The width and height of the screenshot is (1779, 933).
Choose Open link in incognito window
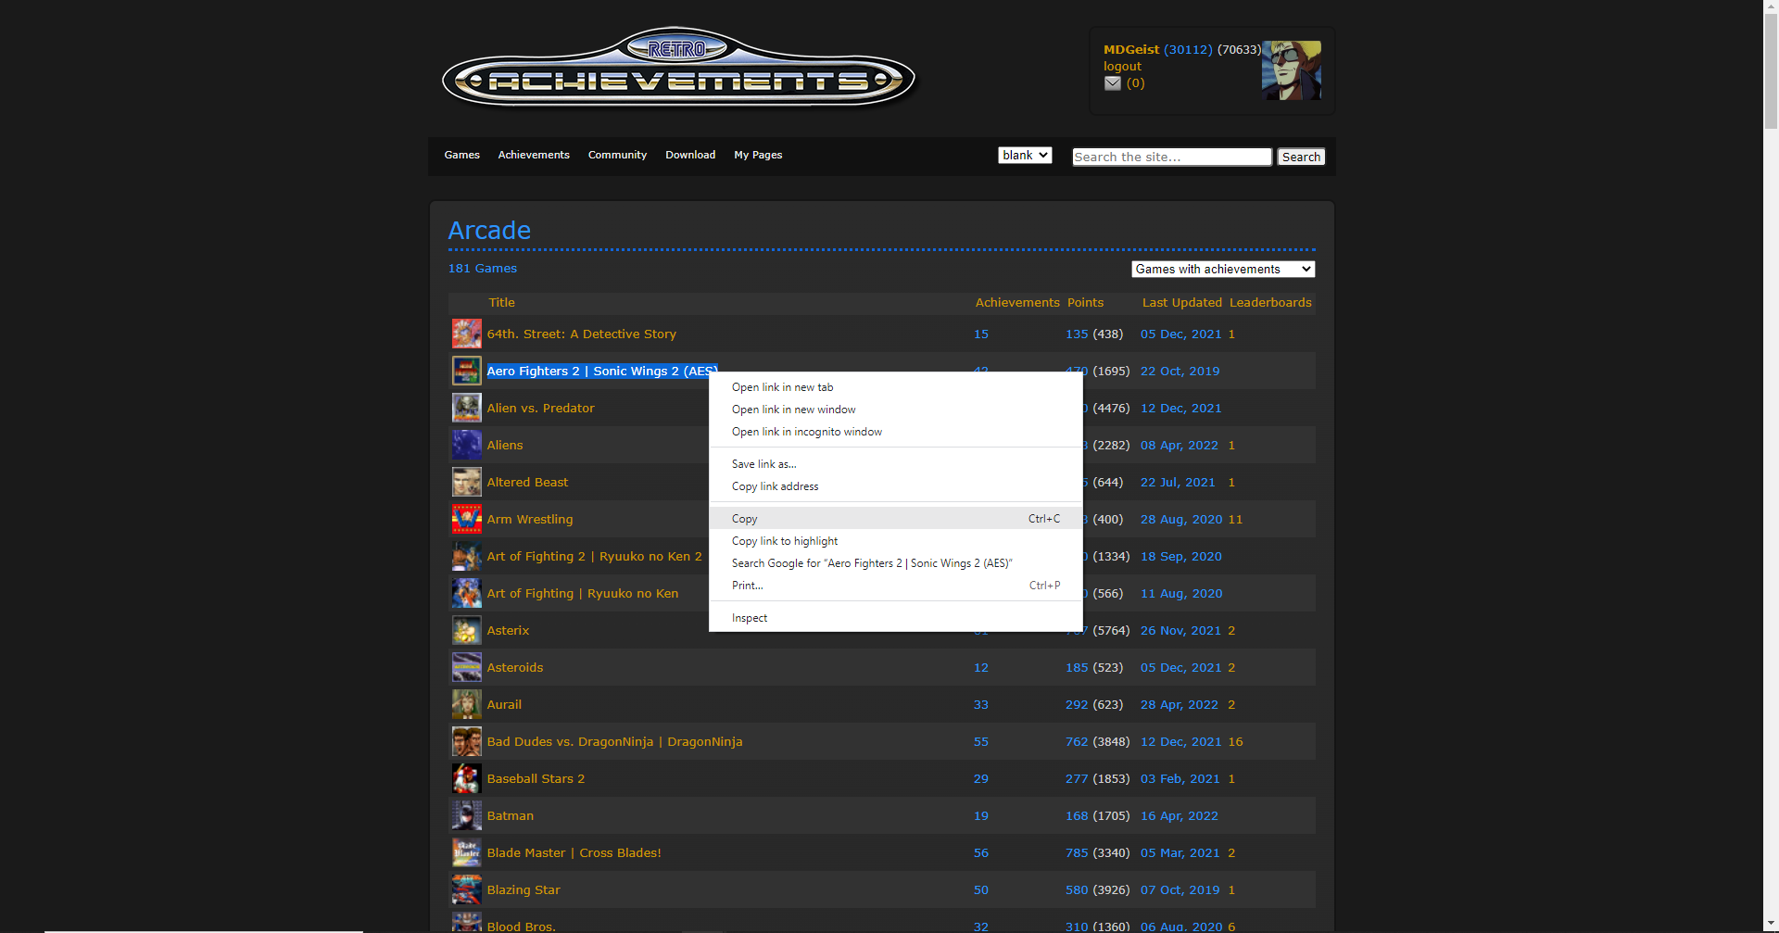tap(896, 432)
